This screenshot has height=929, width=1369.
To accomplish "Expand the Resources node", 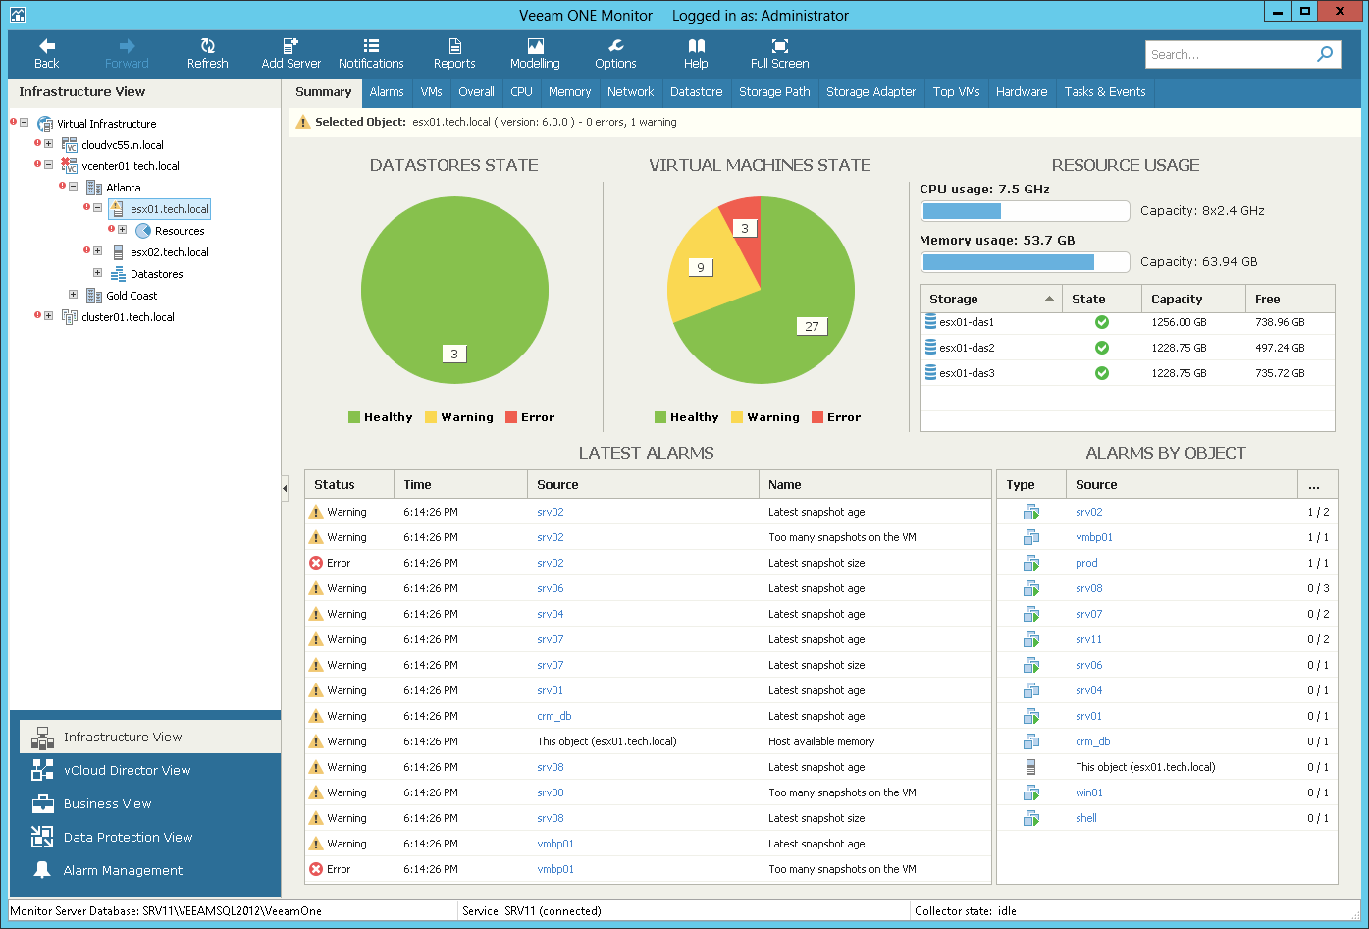I will [123, 230].
